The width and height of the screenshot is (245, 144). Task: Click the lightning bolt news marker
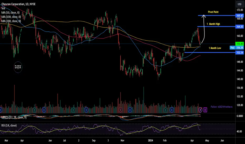coord(200,110)
